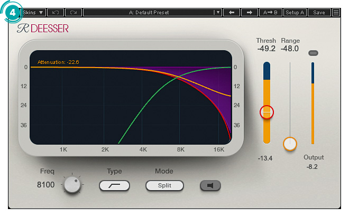Click the Setup A button

coord(295,13)
